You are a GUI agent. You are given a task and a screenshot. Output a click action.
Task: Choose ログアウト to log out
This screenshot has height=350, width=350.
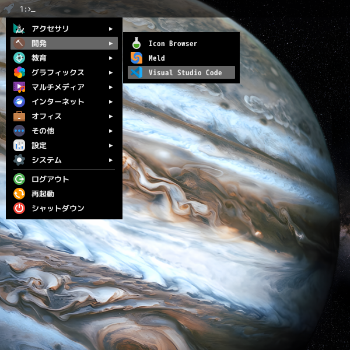point(64,179)
